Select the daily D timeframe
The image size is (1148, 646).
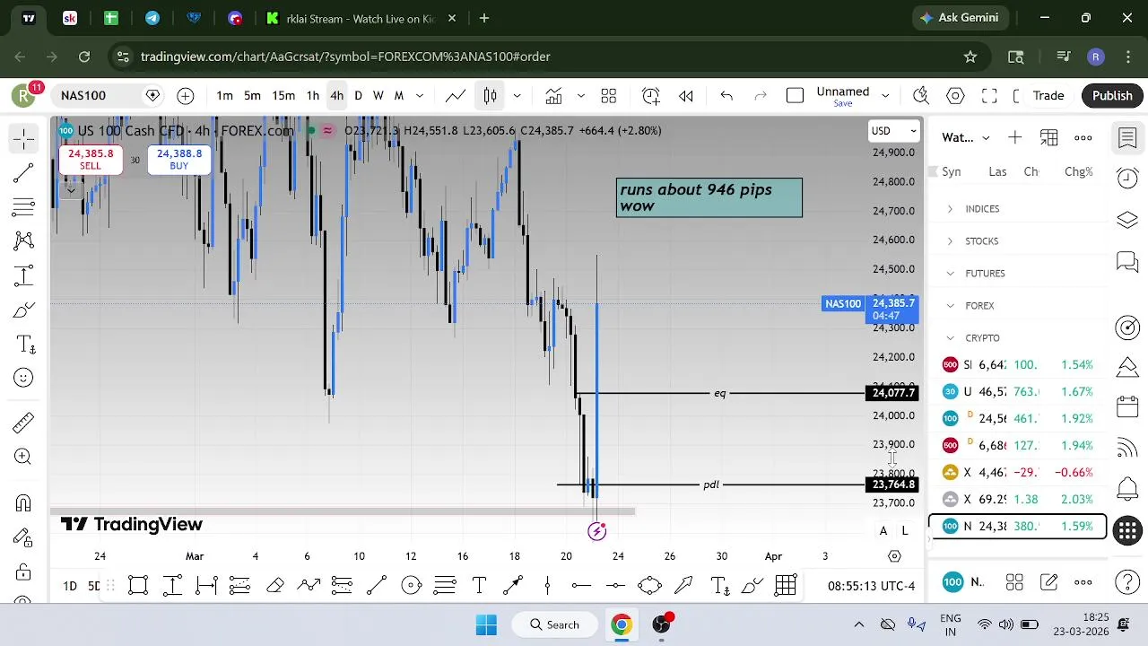tap(358, 96)
